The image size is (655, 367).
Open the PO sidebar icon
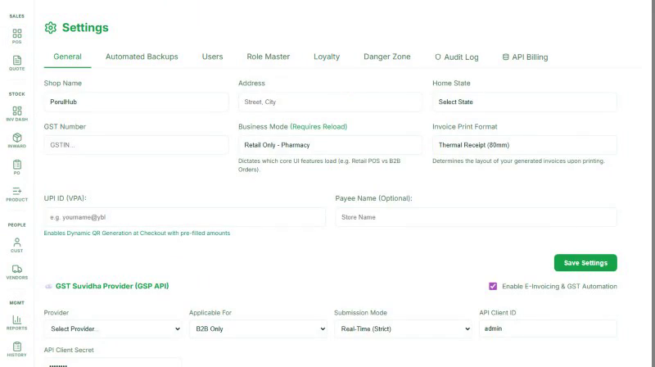pyautogui.click(x=16, y=167)
